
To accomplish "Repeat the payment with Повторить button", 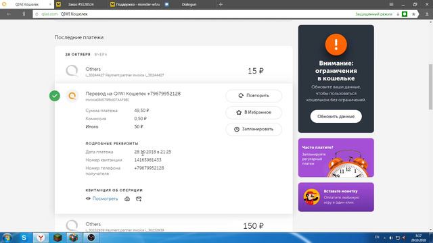I will click(x=254, y=96).
